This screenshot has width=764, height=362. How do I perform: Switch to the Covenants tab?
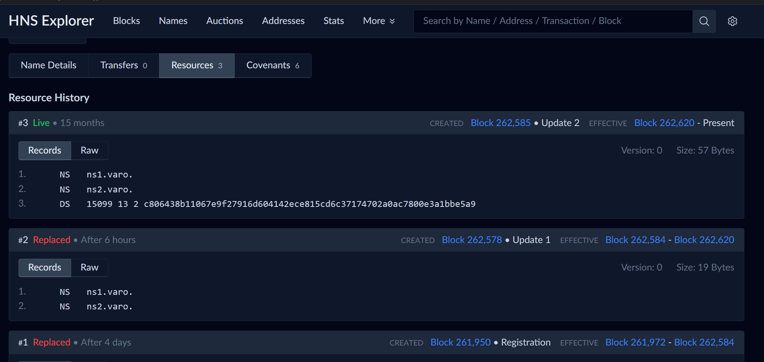[273, 66]
